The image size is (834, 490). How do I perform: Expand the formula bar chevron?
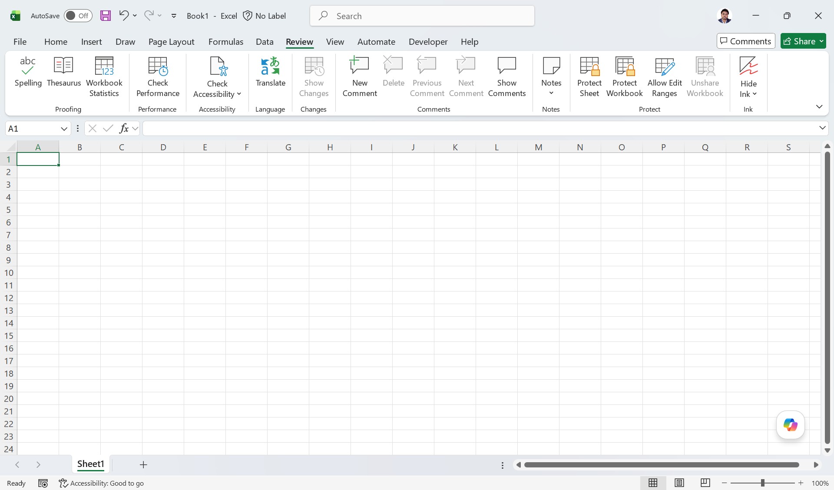(x=822, y=128)
